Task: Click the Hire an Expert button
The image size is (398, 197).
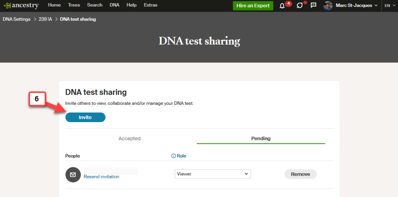Action: pyautogui.click(x=253, y=6)
